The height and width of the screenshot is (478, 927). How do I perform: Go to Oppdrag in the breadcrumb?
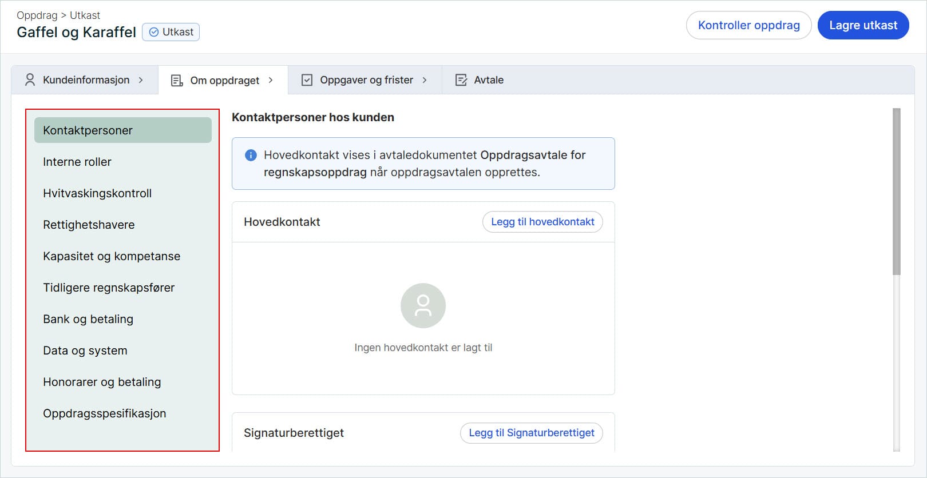[x=37, y=15]
